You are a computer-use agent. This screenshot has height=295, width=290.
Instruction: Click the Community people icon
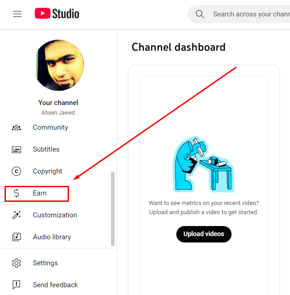pyautogui.click(x=16, y=127)
